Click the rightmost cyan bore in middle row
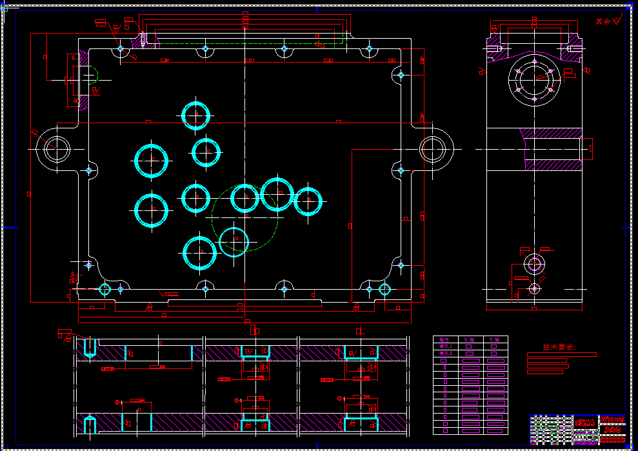638x451 pixels. point(308,201)
